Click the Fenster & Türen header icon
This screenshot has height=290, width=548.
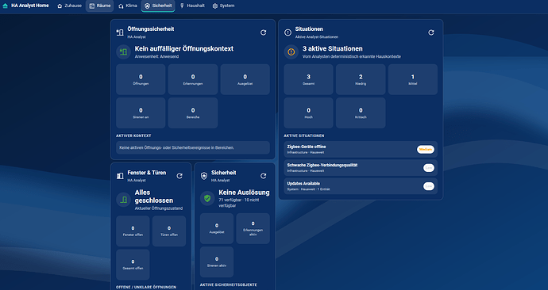[x=120, y=176]
